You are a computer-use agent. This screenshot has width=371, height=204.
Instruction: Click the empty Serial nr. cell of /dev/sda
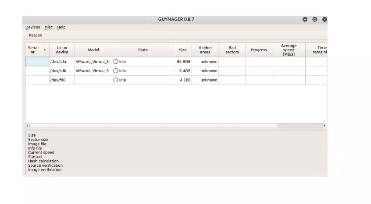(x=37, y=62)
